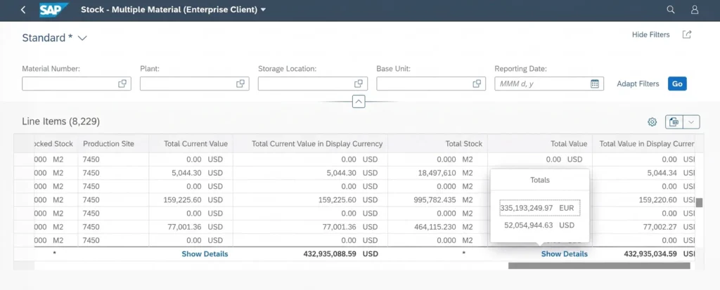Collapse the filter bar header
Image resolution: width=720 pixels, height=290 pixels.
(x=359, y=101)
